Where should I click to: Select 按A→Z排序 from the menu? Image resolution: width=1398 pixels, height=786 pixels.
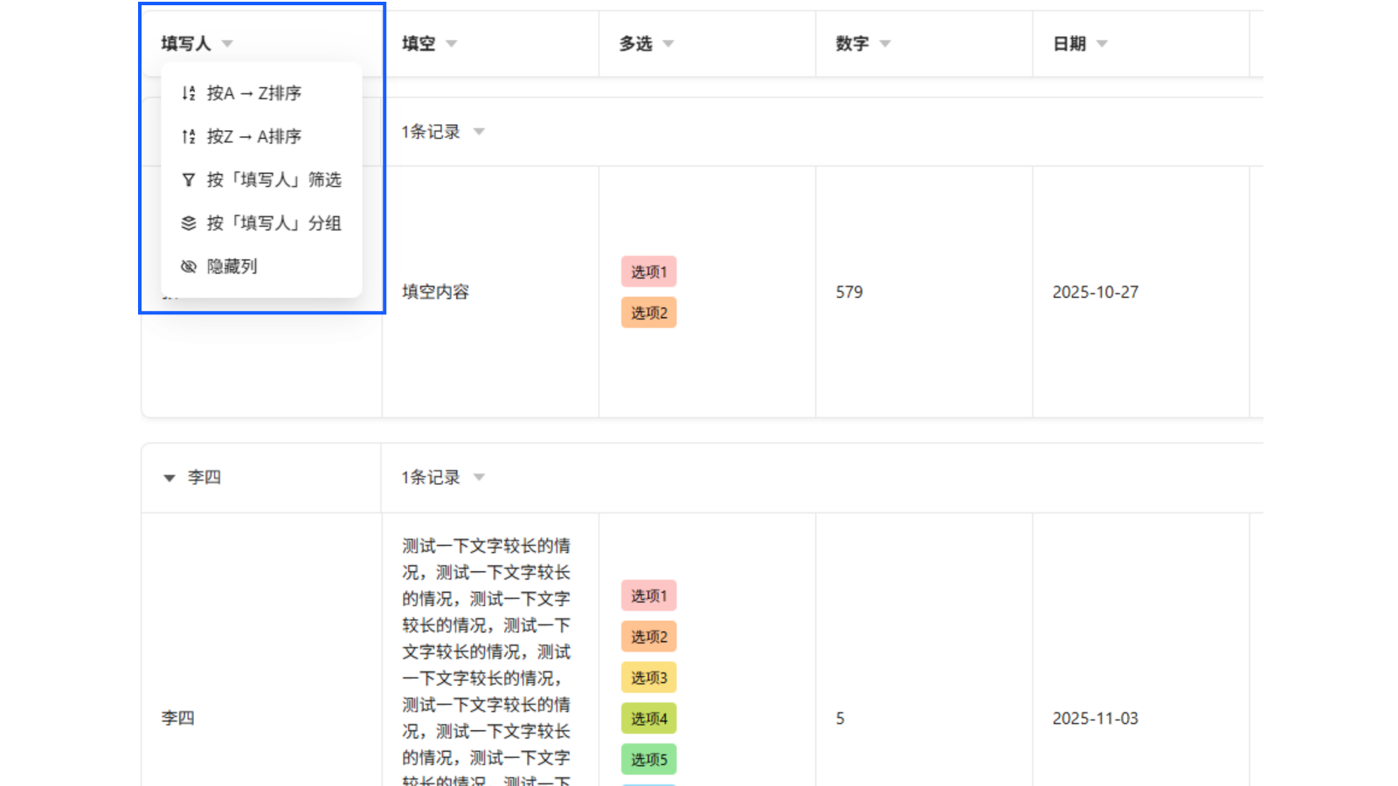[253, 93]
